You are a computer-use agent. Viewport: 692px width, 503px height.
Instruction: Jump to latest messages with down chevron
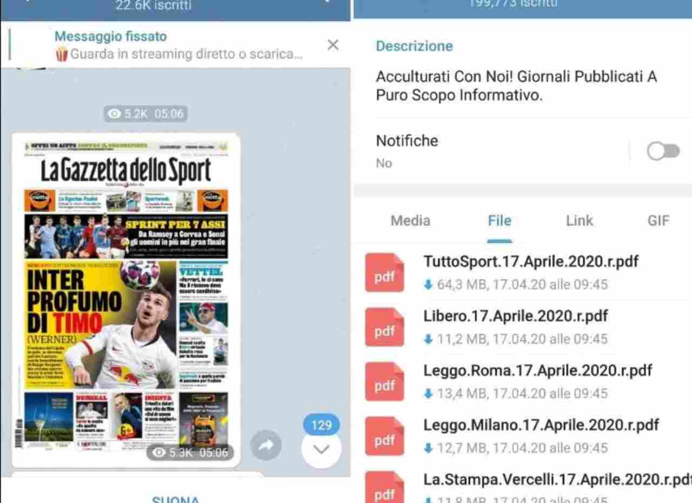321,449
